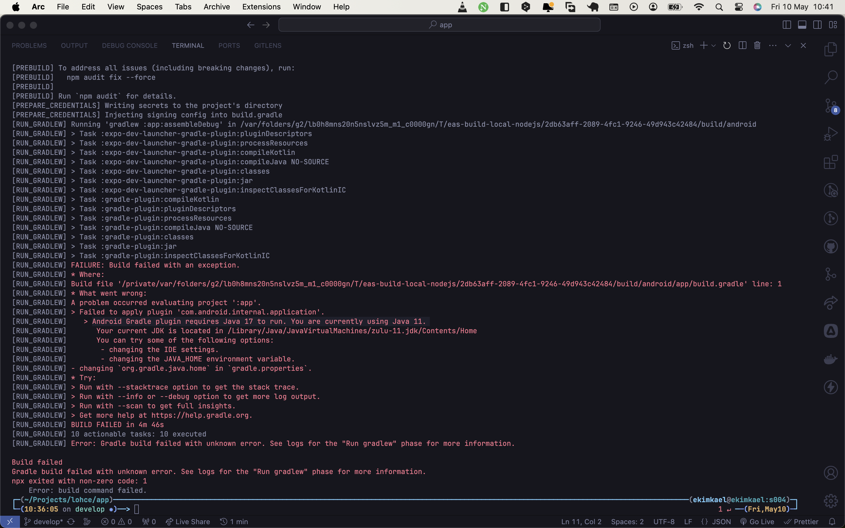Split the terminal using the split icon
The width and height of the screenshot is (845, 528).
click(x=742, y=45)
